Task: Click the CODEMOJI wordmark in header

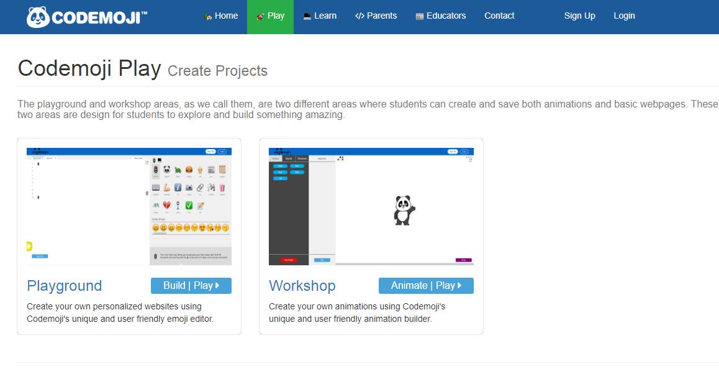Action: point(99,17)
